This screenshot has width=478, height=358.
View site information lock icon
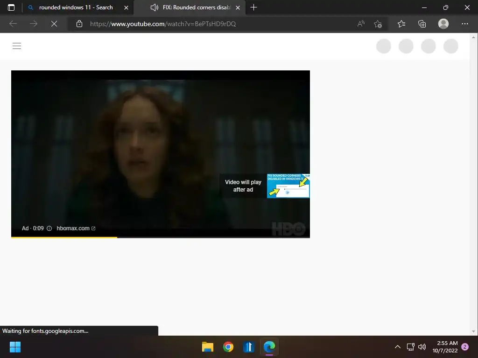pyautogui.click(x=79, y=24)
